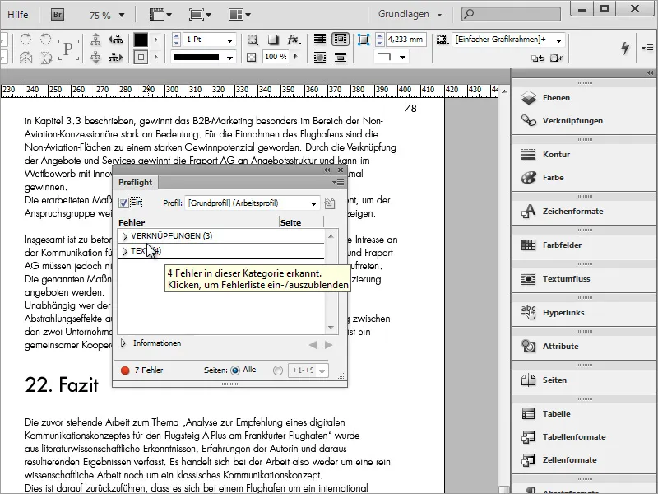658x494 pixels.
Task: Flip horizontal icon in control bar
Action: click(26, 57)
